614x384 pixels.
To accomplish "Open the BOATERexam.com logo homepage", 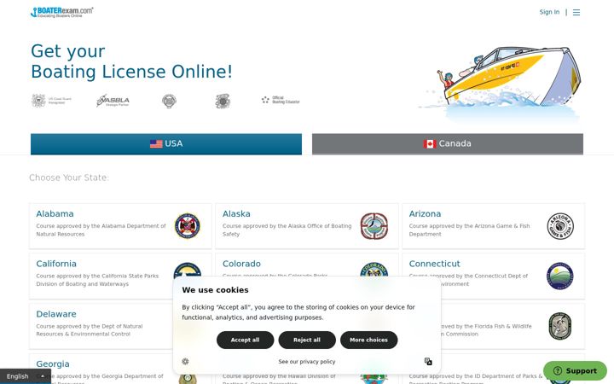I will (62, 12).
